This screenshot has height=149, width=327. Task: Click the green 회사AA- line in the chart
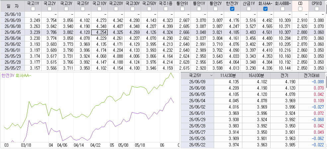click(x=110, y=96)
